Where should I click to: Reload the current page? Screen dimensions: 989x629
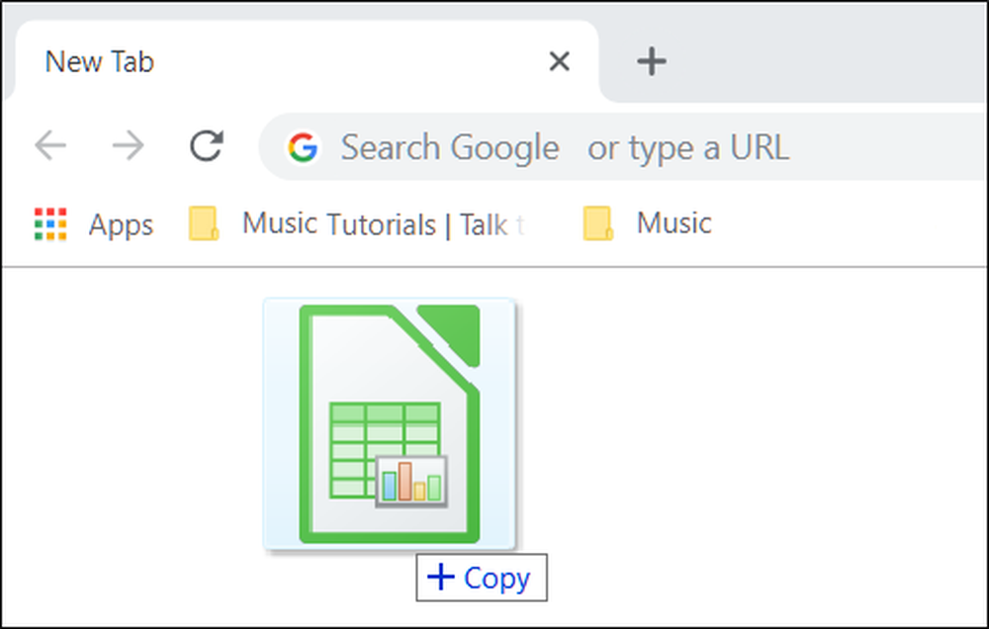(x=207, y=145)
